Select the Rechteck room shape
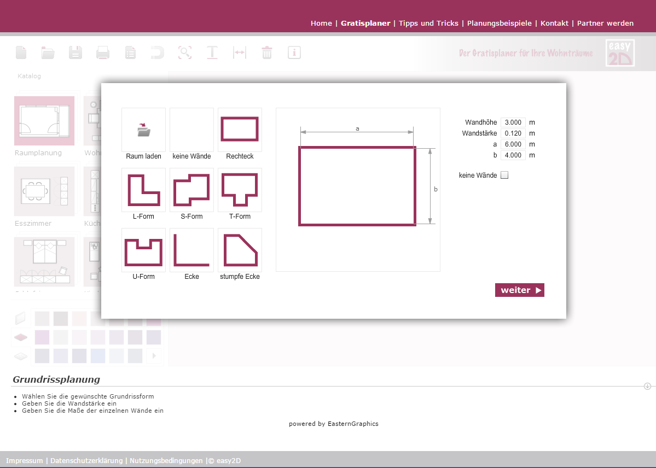 tap(240, 130)
